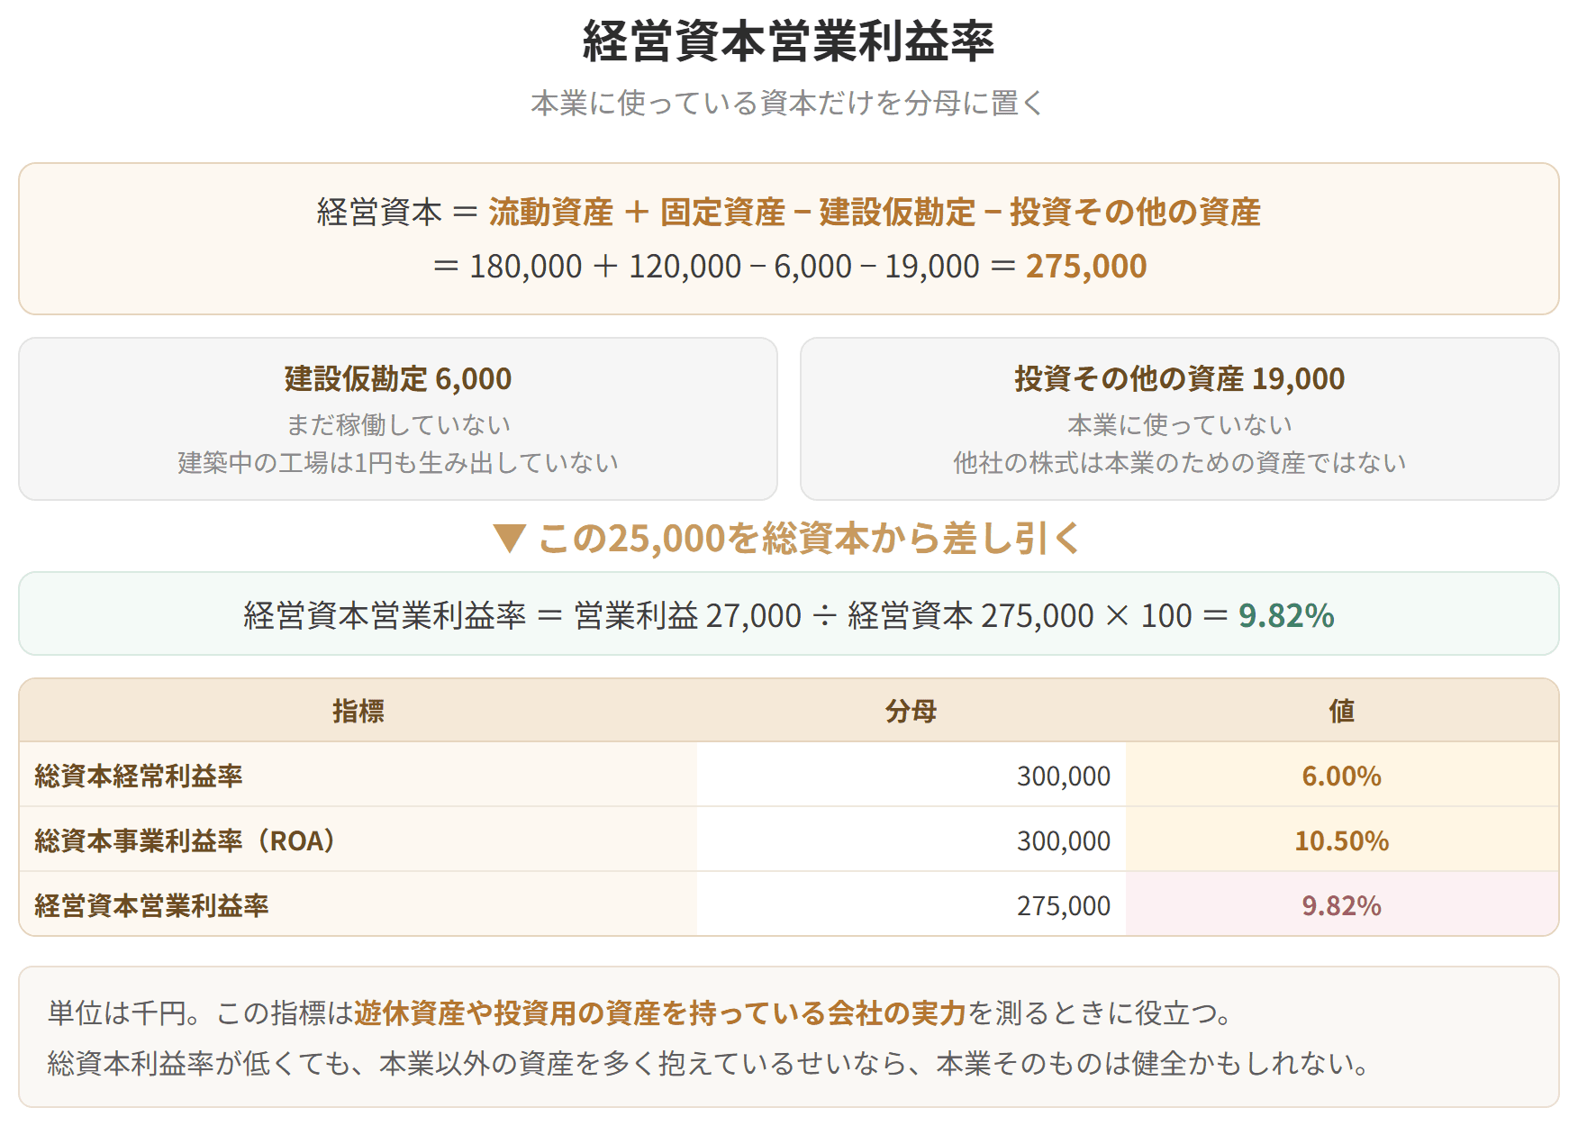Click 経営資本 275,000 in the ratio formula
The height and width of the screenshot is (1126, 1578).
(x=971, y=616)
